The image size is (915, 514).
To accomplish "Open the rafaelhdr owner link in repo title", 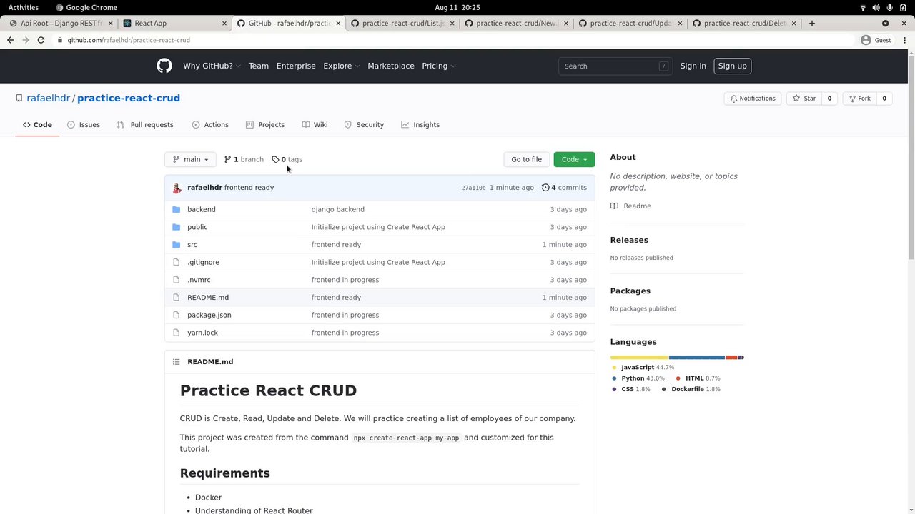I will [x=48, y=99].
